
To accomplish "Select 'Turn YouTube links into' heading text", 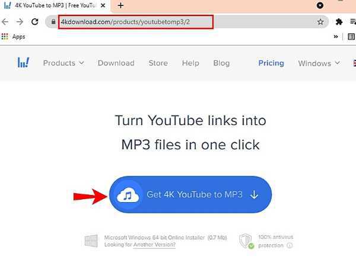I will click(x=190, y=120).
